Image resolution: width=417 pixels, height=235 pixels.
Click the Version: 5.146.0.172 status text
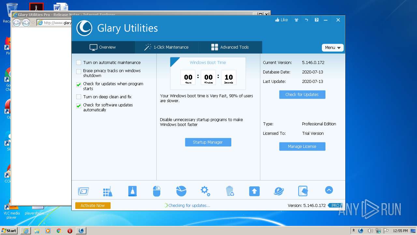(307, 206)
